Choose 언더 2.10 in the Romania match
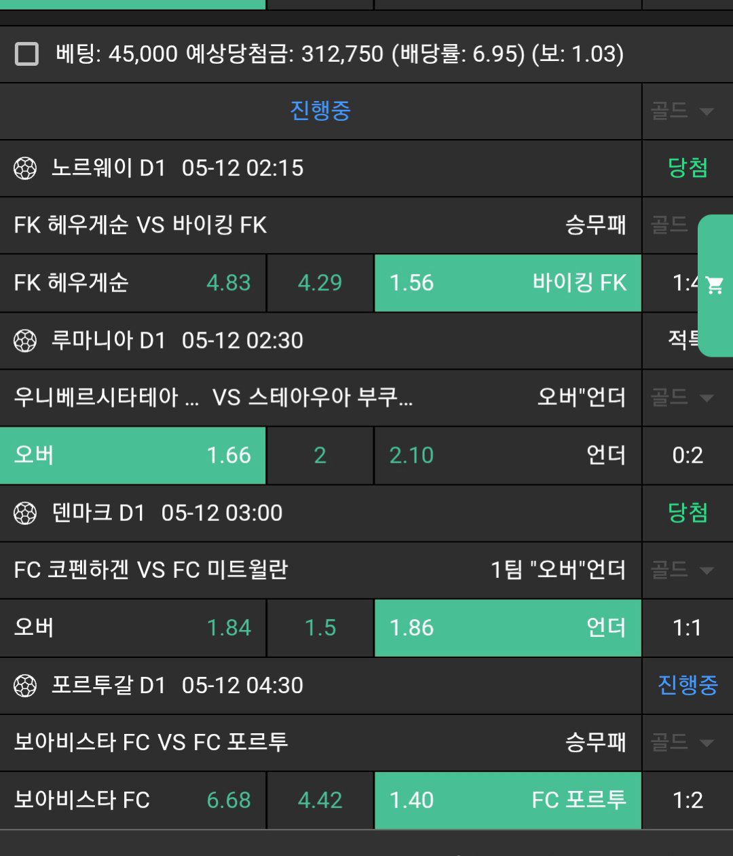The image size is (733, 856). [508, 455]
